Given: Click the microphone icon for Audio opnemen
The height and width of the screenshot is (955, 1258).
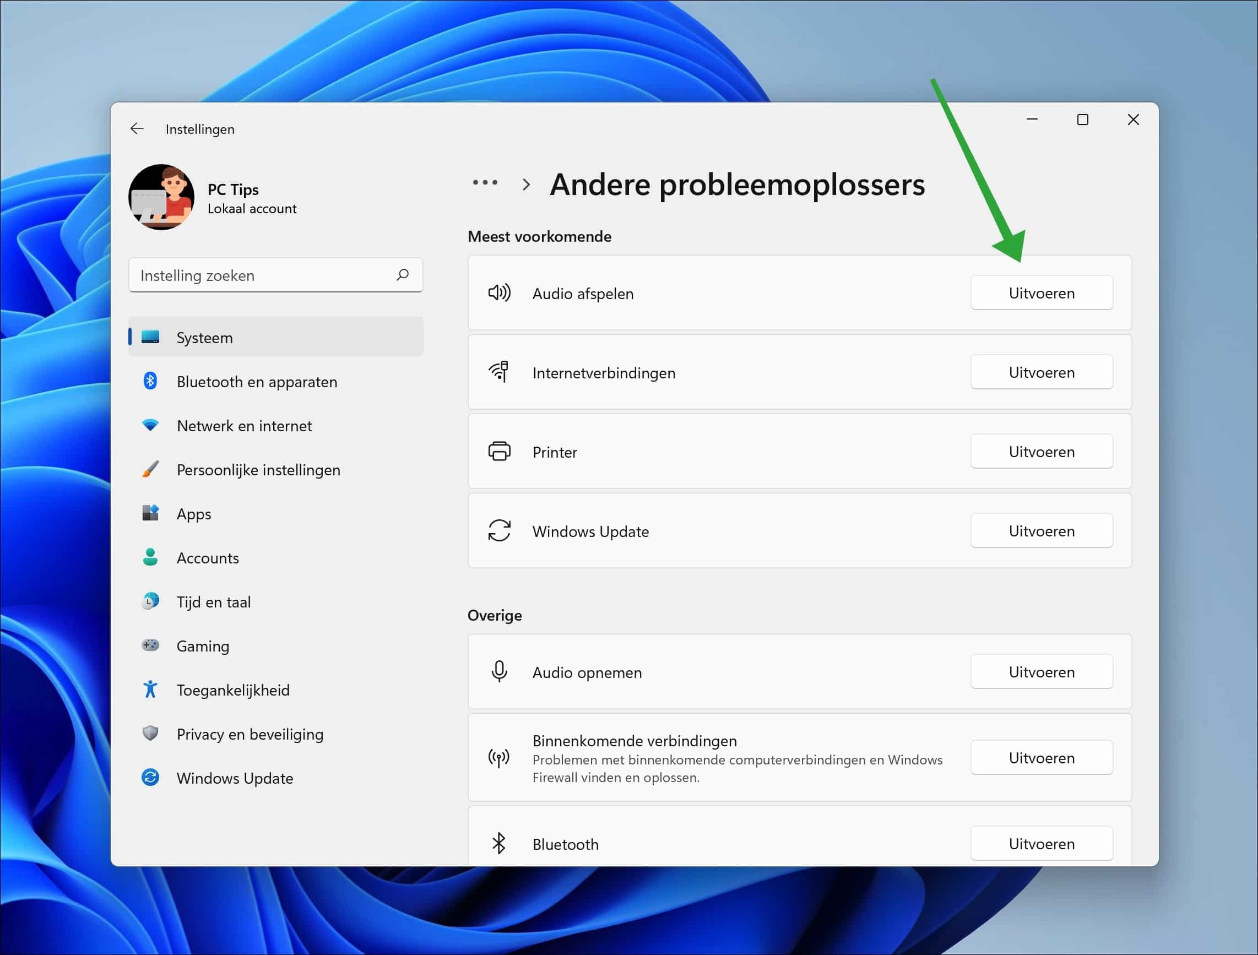Looking at the screenshot, I should coord(499,672).
